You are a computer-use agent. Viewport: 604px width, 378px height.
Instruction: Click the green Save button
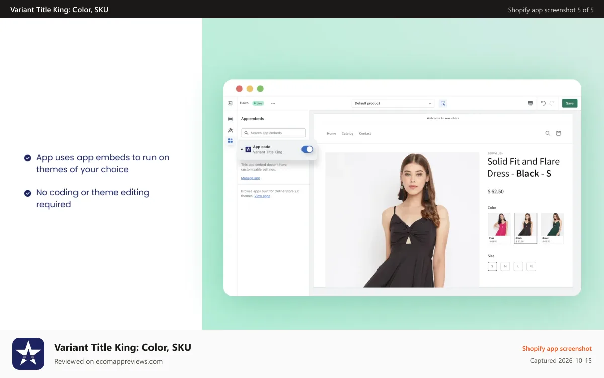(570, 103)
